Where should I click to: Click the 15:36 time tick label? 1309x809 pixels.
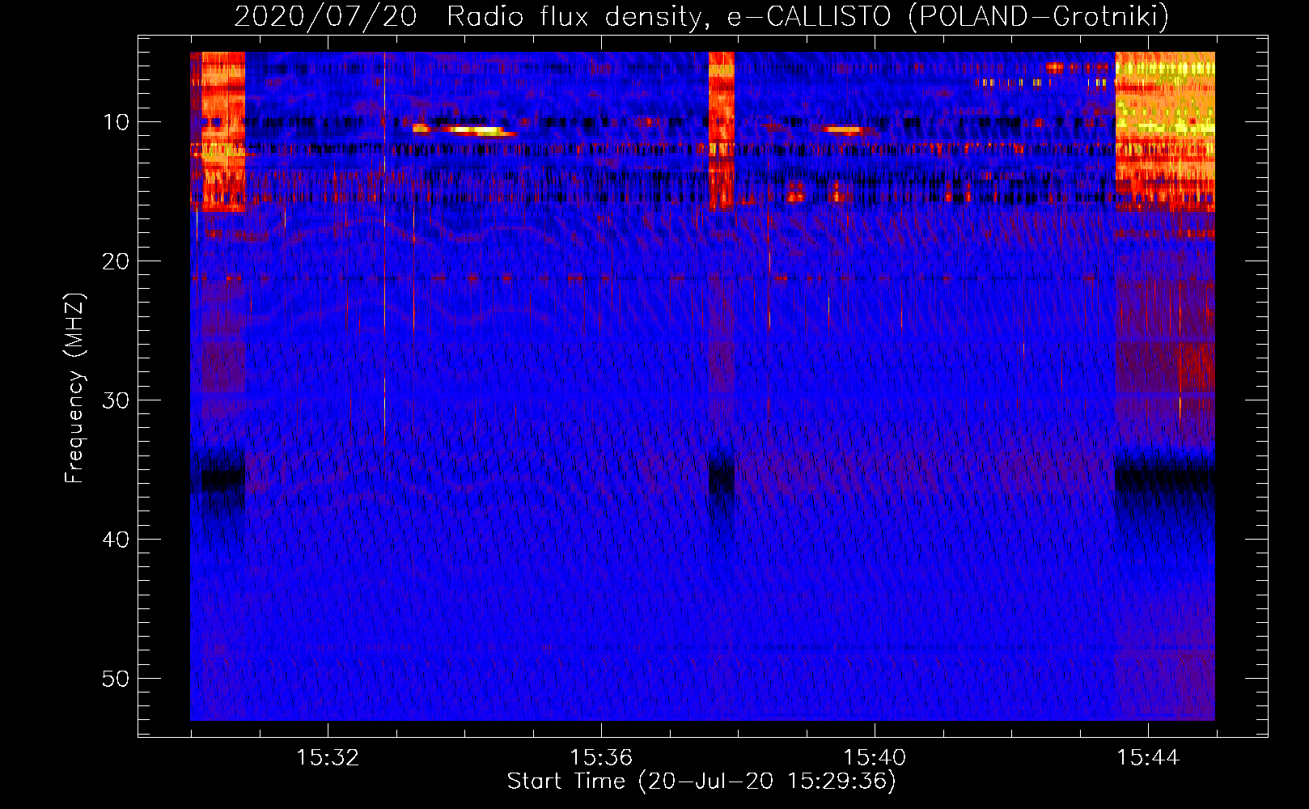pos(601,758)
